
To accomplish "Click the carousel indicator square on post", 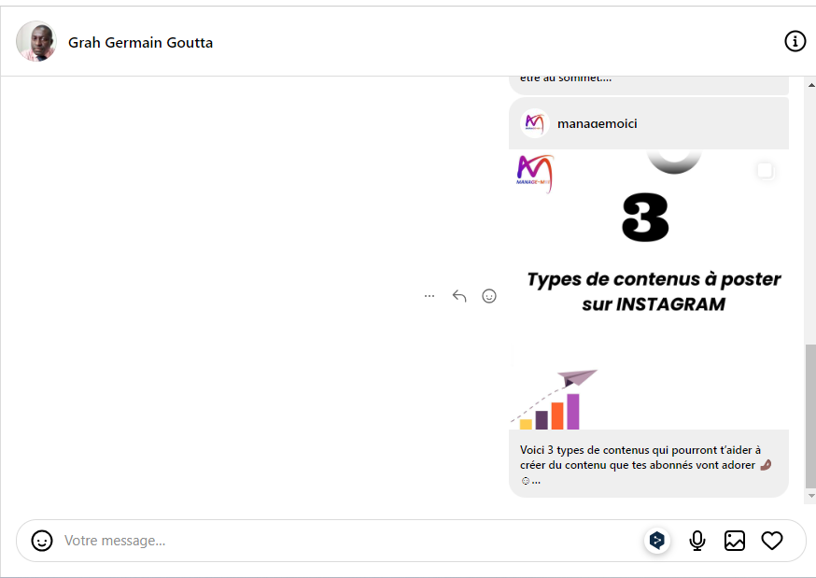I will click(x=765, y=170).
